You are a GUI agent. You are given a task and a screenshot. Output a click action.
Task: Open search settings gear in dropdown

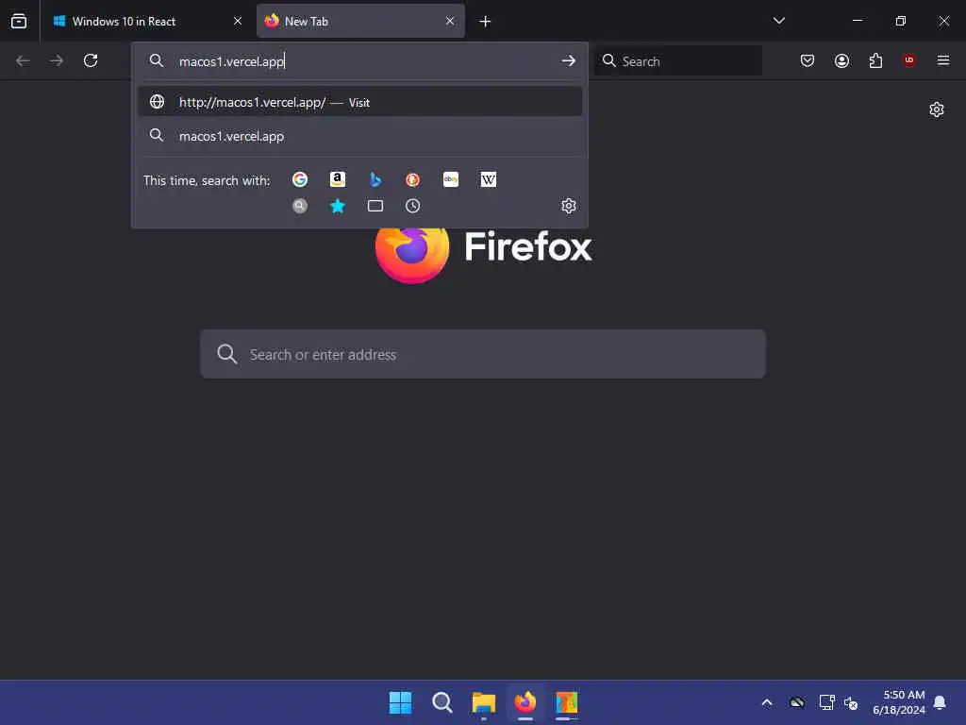(569, 206)
